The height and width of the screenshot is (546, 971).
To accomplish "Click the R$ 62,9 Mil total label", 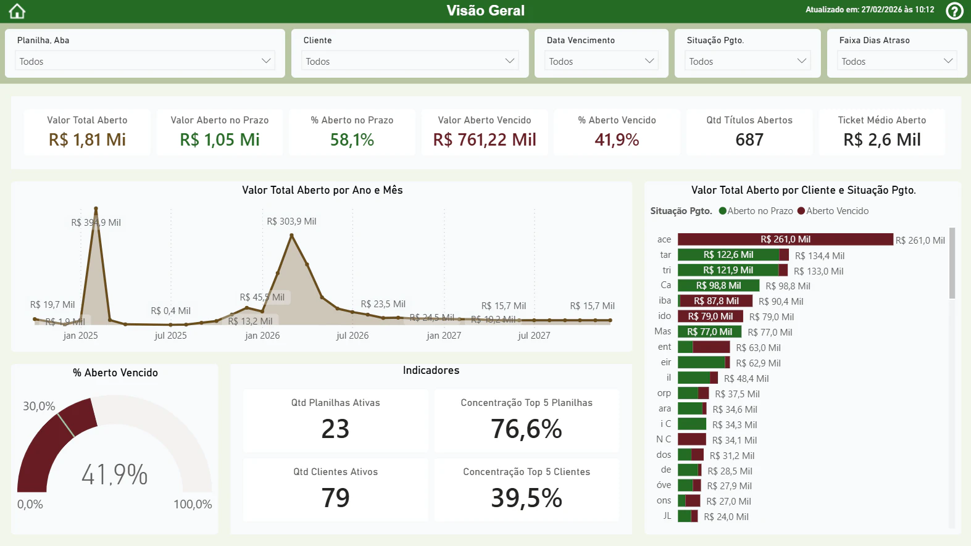I will (x=759, y=363).
